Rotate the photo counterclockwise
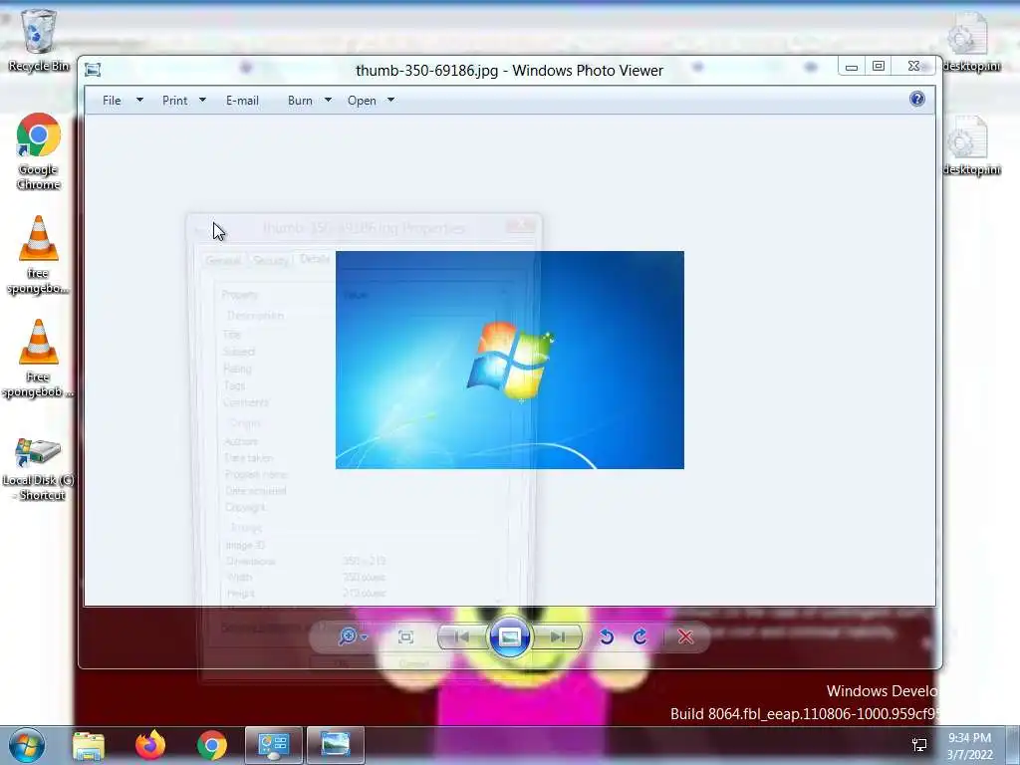Image resolution: width=1020 pixels, height=765 pixels. 607,637
